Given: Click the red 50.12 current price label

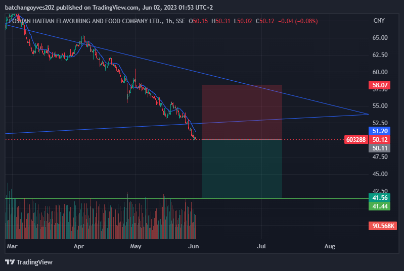Looking at the screenshot, I should coord(380,140).
